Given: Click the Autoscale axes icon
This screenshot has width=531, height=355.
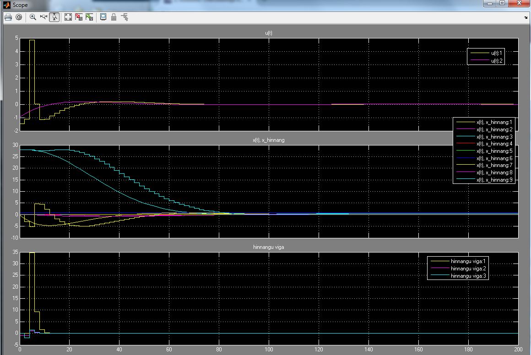Looking at the screenshot, I should (x=68, y=17).
